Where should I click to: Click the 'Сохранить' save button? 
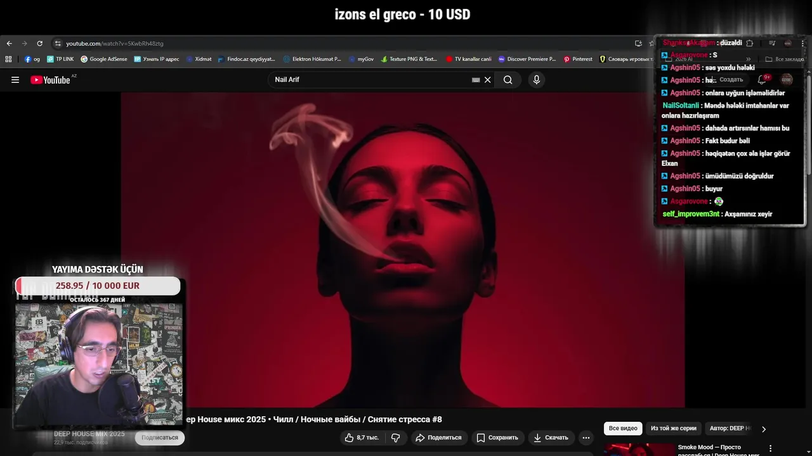coord(497,438)
